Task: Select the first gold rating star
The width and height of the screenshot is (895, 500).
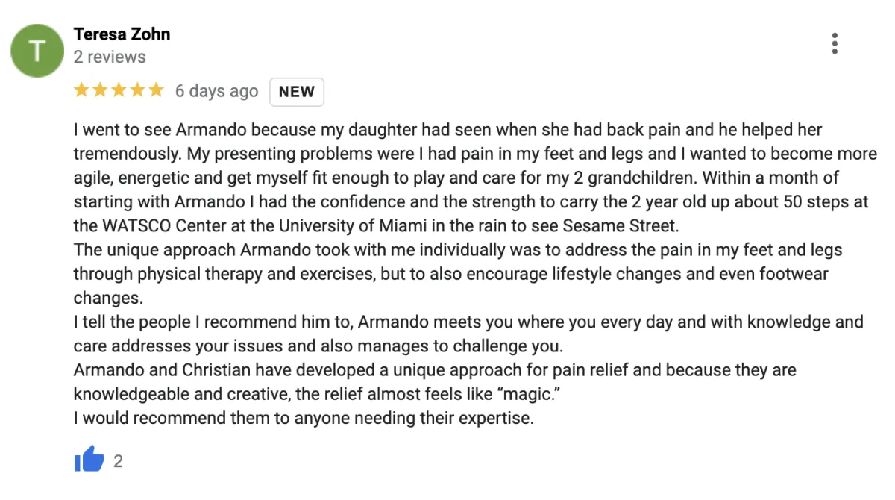Action: pos(81,90)
